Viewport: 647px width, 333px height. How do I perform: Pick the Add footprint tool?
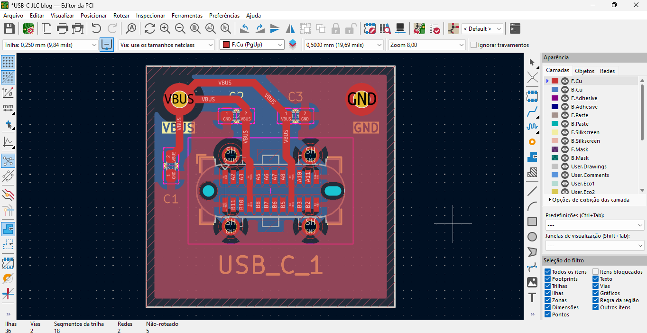tap(532, 96)
